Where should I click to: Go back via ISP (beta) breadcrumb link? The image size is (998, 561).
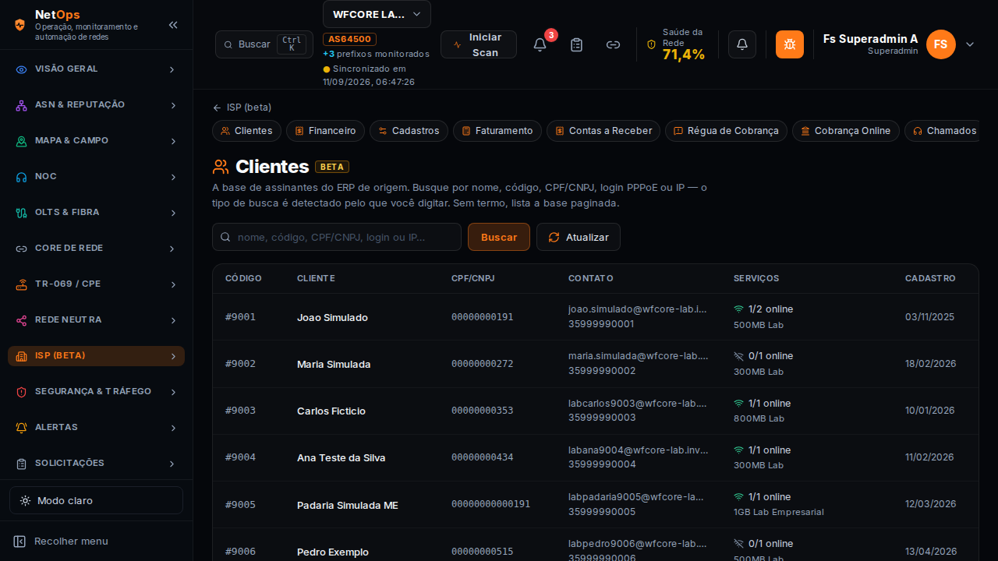pyautogui.click(x=242, y=108)
